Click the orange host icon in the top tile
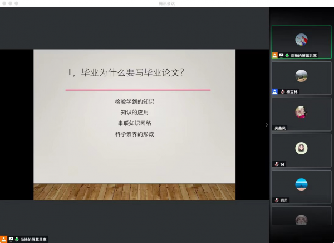This screenshot has width=334, height=243. click(x=274, y=56)
